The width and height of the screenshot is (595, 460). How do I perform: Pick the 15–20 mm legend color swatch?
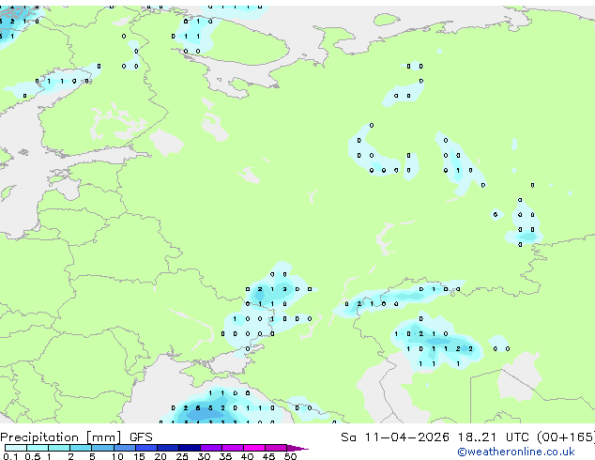(145, 448)
